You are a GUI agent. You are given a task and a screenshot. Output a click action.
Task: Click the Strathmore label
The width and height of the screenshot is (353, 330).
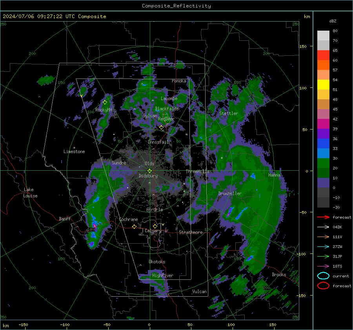[191, 232]
